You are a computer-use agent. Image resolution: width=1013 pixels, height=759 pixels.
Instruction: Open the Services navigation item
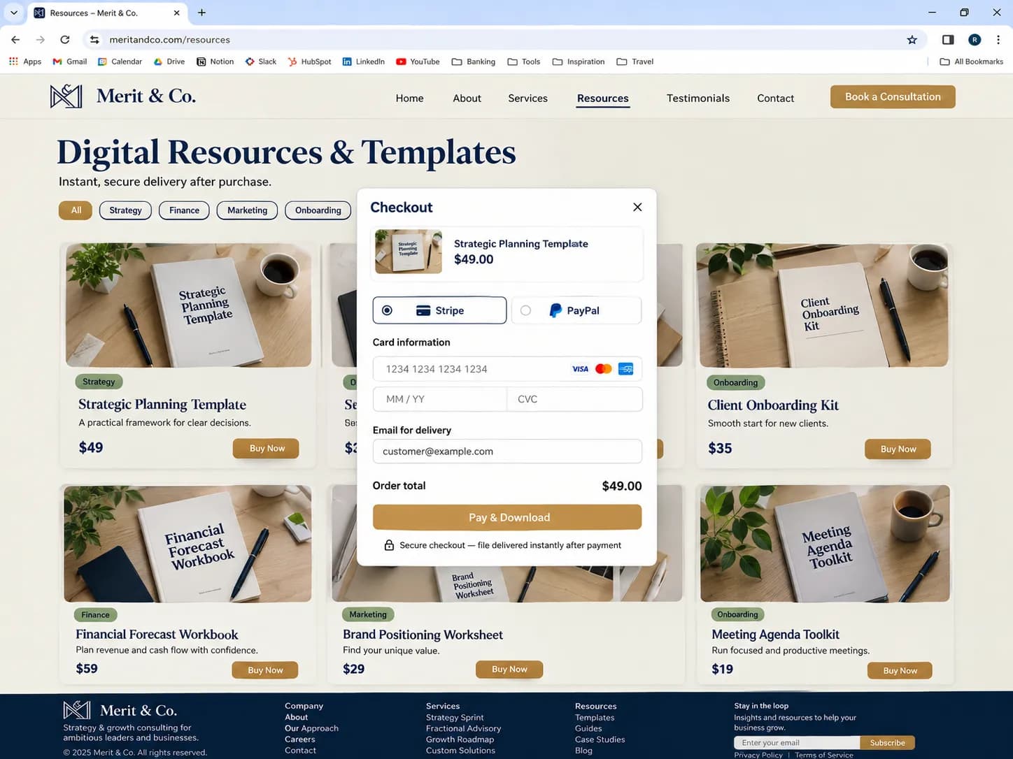[x=527, y=98]
